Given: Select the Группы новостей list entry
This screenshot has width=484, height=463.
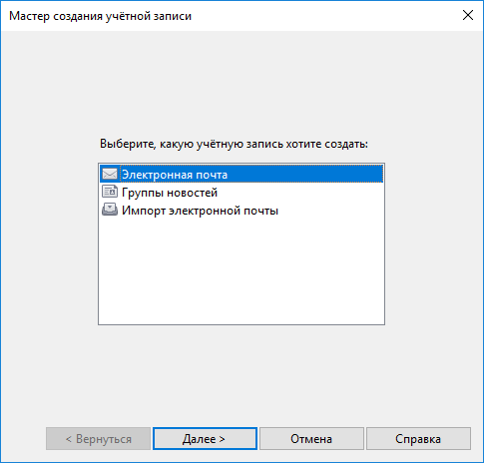Looking at the screenshot, I should coord(242,192).
